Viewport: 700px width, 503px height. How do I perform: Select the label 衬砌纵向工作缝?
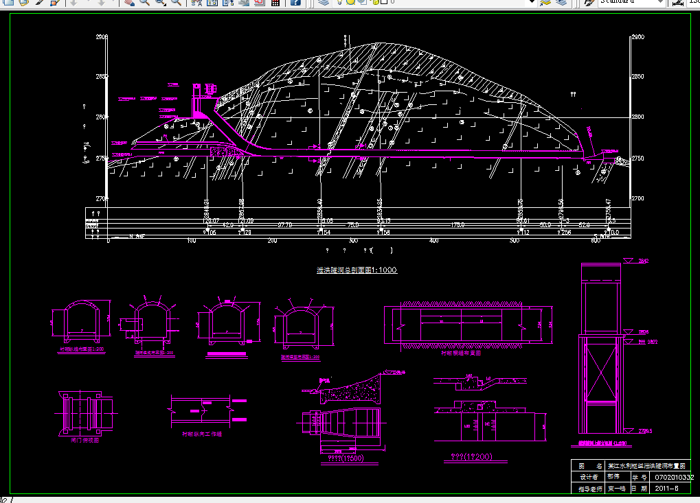pos(202,434)
